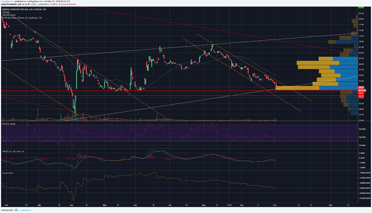Click the red current price label 49.54
The height and width of the screenshot is (213, 372).
coord(361,88)
